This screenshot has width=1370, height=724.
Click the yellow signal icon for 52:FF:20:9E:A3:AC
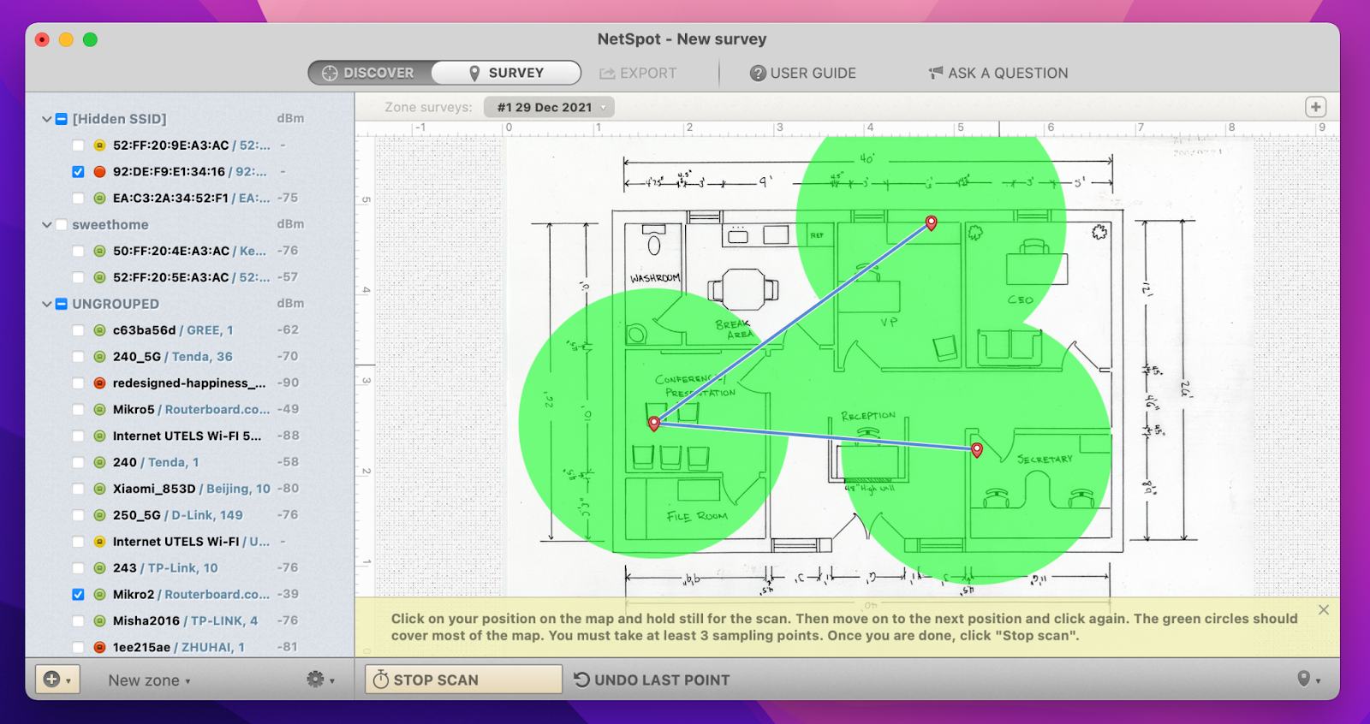click(x=99, y=145)
